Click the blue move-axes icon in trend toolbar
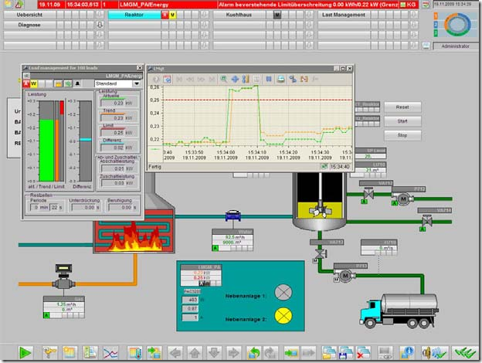This screenshot has width=482, height=363. point(235,79)
